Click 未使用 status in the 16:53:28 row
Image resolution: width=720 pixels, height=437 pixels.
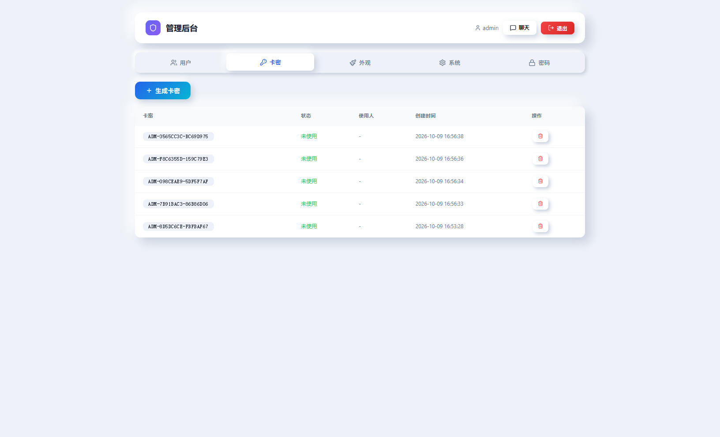309,226
